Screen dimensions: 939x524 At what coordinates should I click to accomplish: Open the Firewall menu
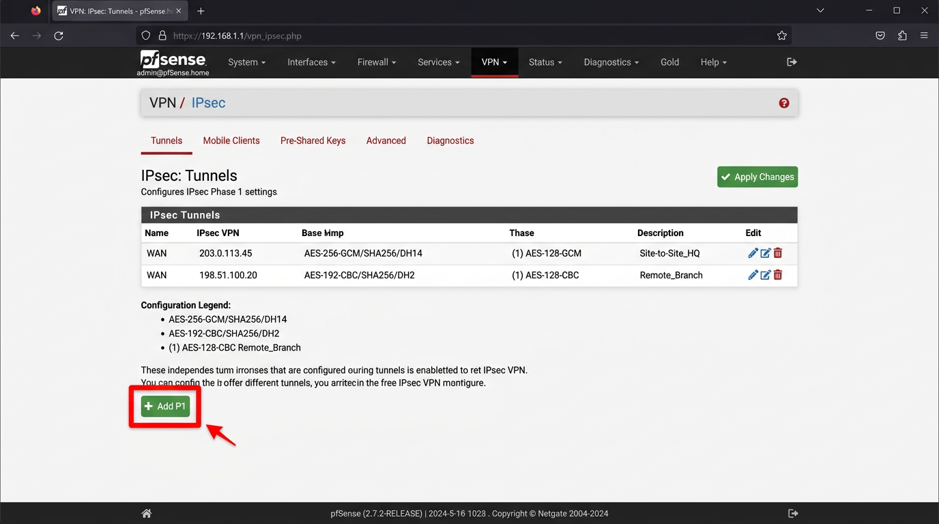pos(376,61)
